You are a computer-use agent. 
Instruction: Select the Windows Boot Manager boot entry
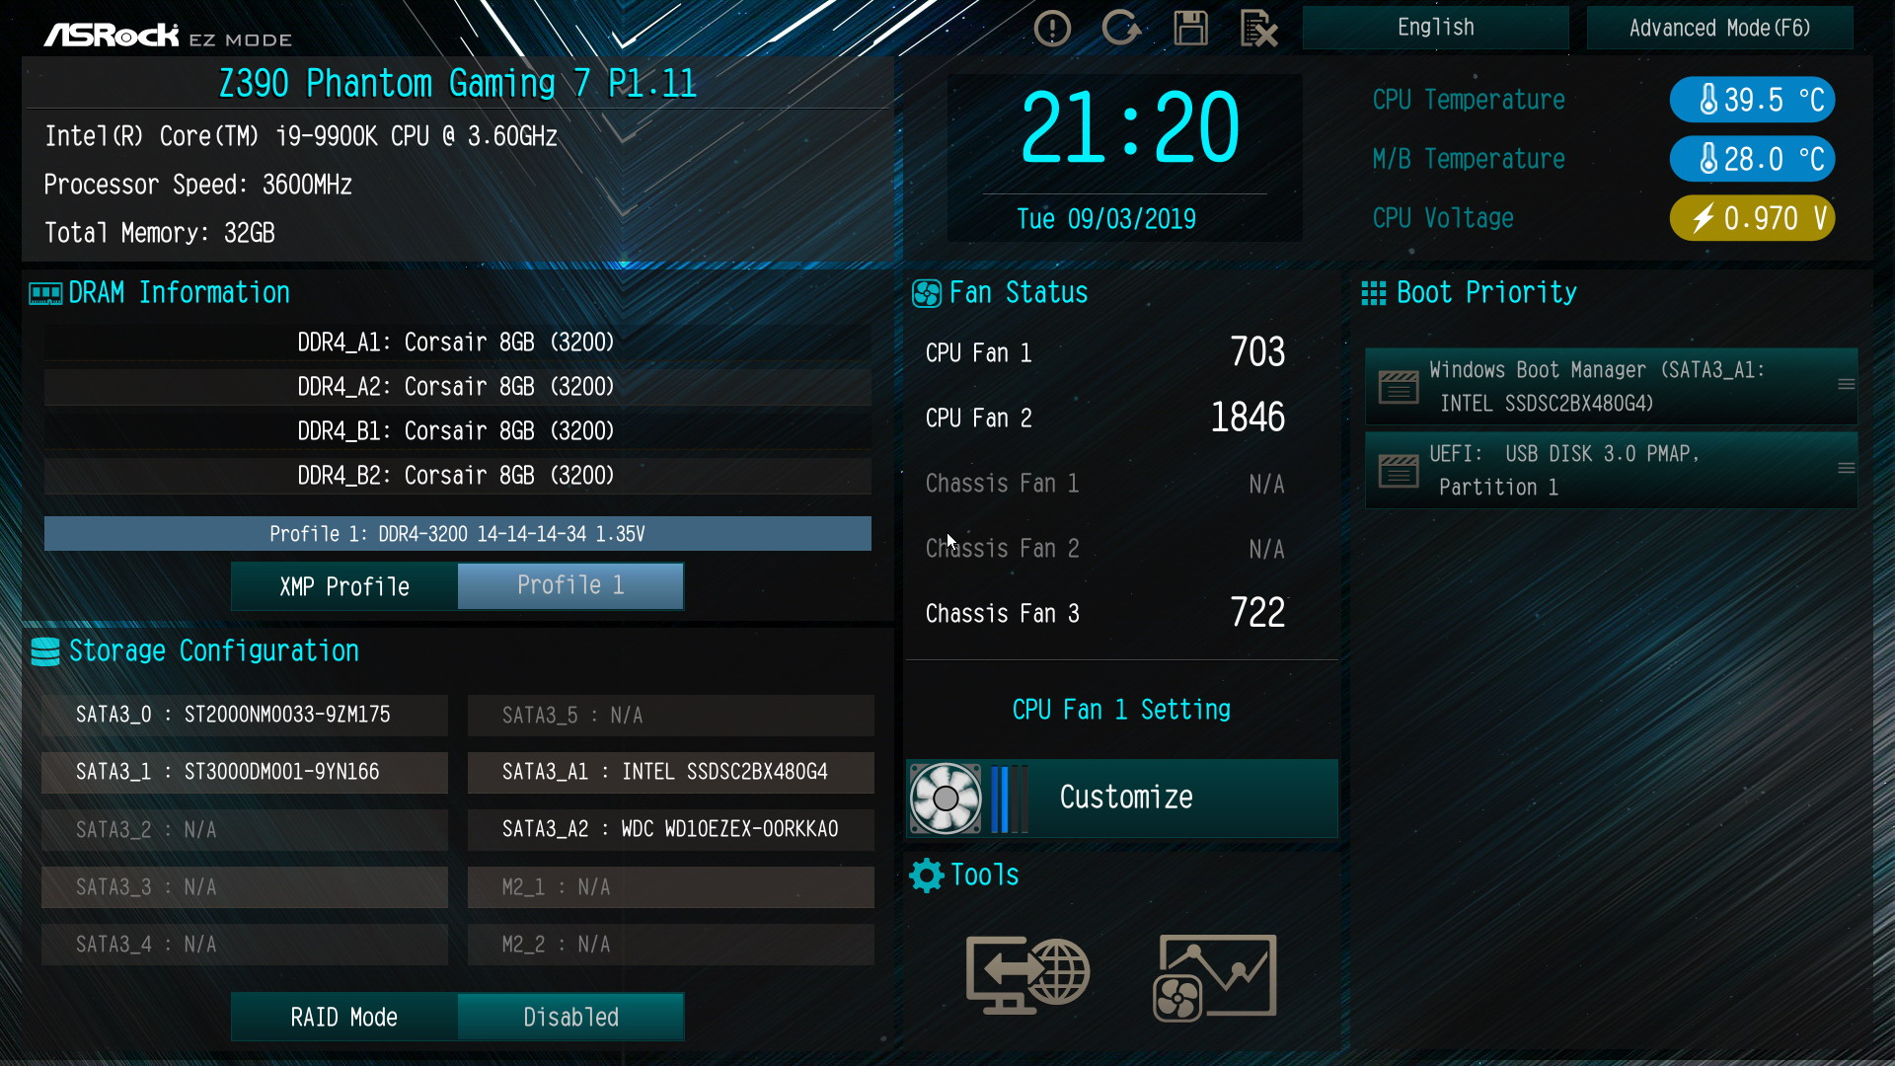(x=1611, y=386)
